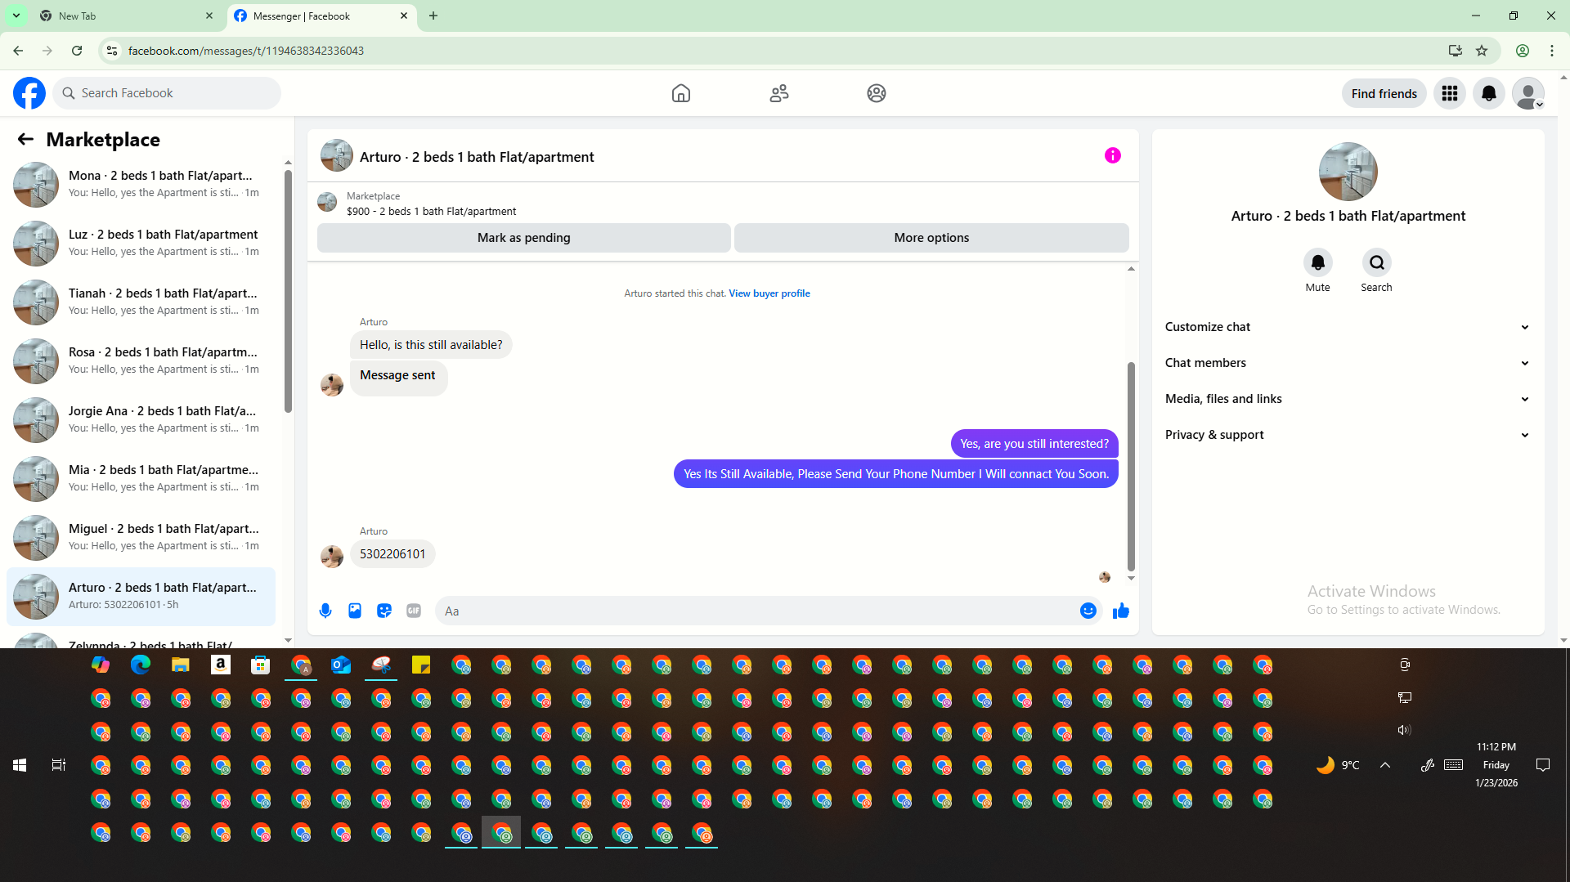Expand Media, files and links section
The width and height of the screenshot is (1570, 882).
(x=1348, y=399)
